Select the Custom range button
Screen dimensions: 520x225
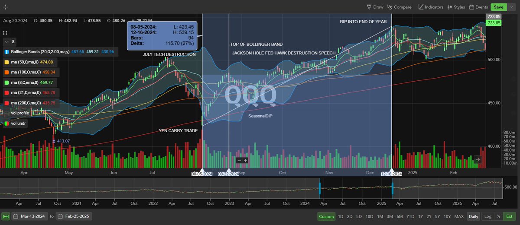point(326,216)
